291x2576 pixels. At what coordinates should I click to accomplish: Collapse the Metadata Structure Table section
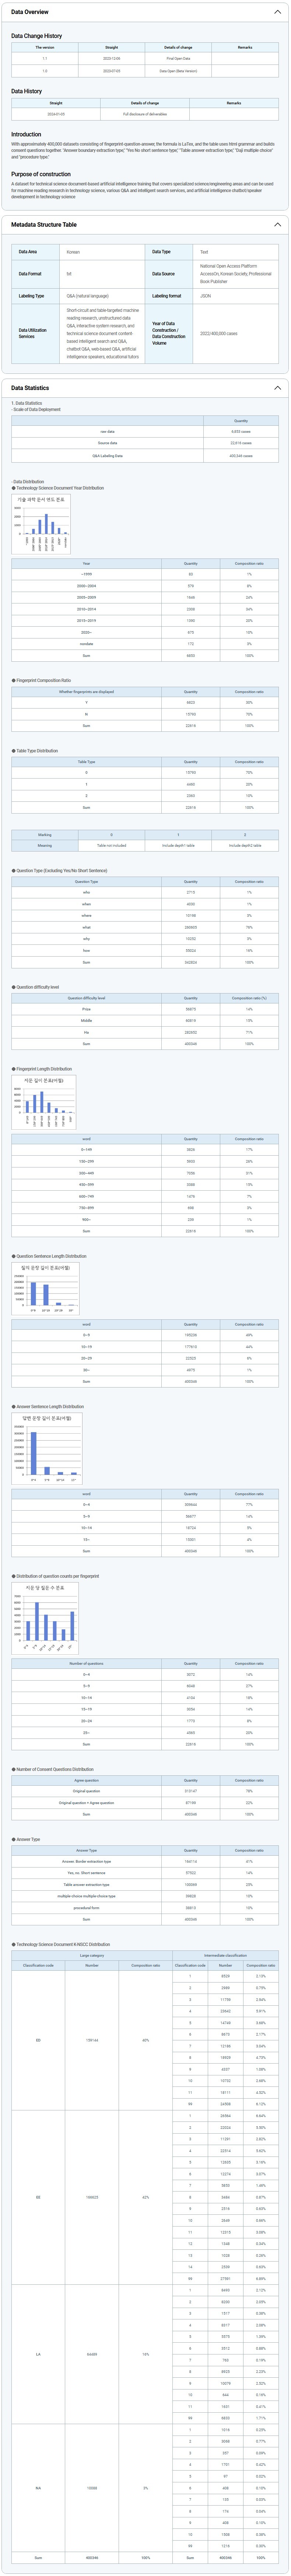(x=277, y=225)
